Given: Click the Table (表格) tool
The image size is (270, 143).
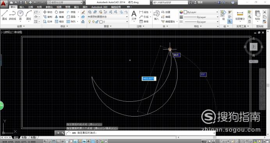Looking at the screenshot, I should [144, 21].
